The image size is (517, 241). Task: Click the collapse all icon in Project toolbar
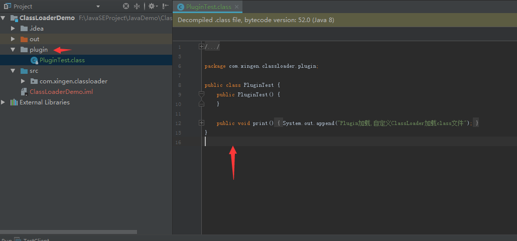click(137, 6)
